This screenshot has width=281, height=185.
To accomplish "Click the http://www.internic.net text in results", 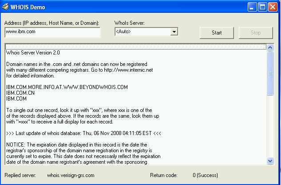I will [128, 70].
